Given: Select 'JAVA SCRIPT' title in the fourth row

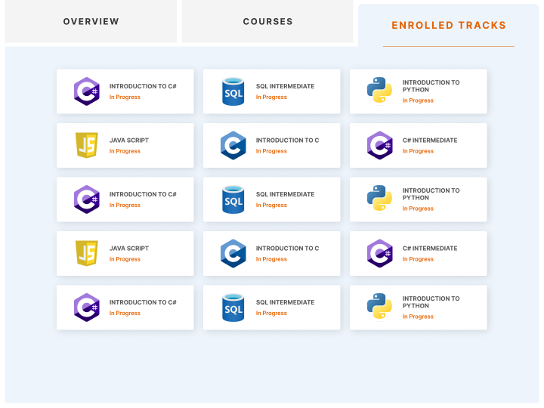Looking at the screenshot, I should [129, 249].
